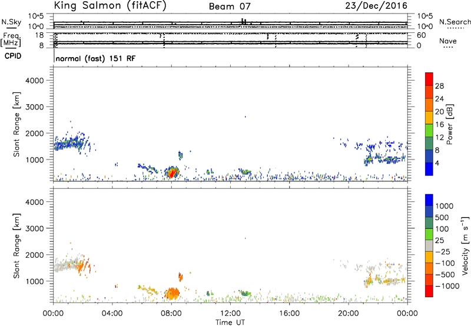The height and width of the screenshot is (326, 471).
Task: Click the '28' tick on Power colorbar
Action: [439, 86]
